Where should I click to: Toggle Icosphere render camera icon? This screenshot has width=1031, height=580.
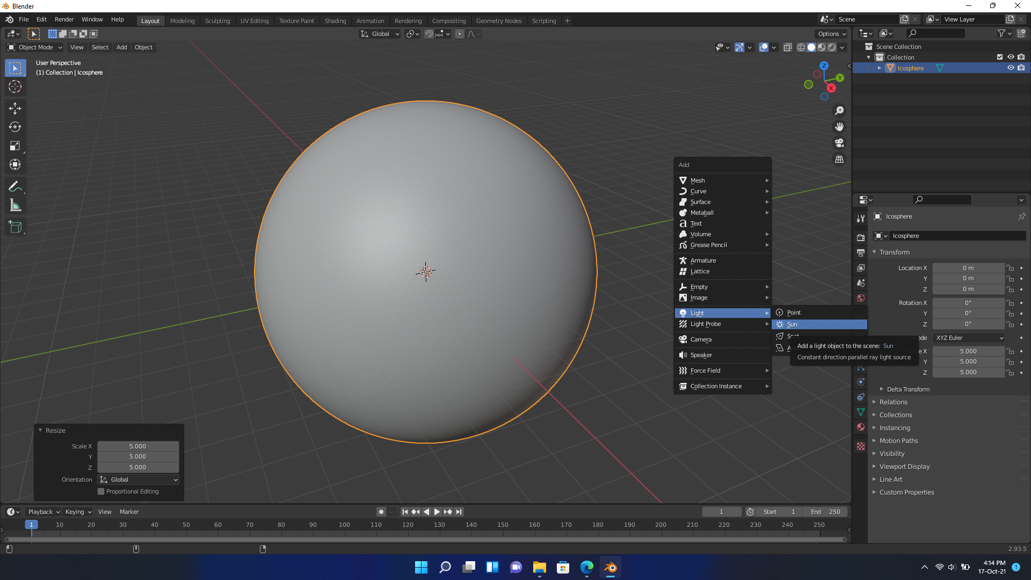pos(1021,68)
